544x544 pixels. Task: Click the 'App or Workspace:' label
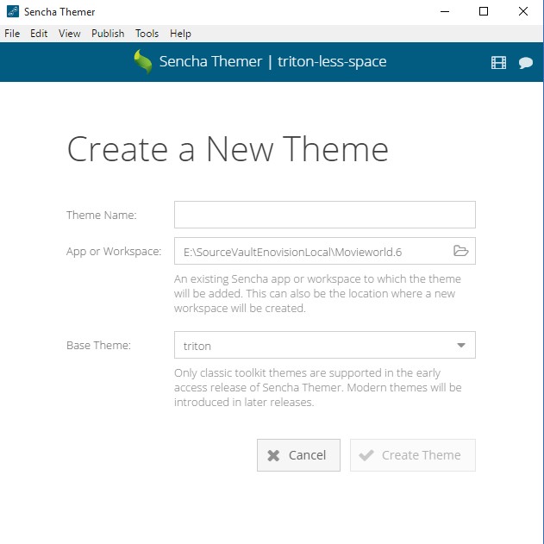point(114,251)
